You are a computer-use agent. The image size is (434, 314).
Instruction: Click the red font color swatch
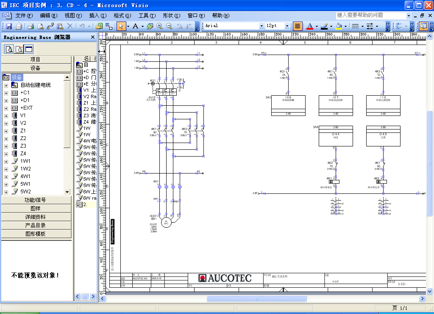click(x=310, y=26)
